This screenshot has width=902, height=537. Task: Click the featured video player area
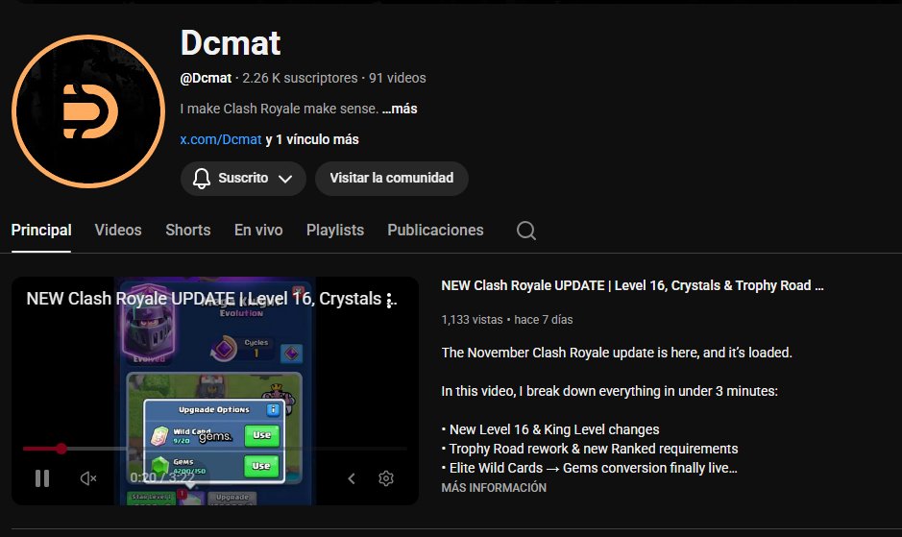(x=215, y=391)
